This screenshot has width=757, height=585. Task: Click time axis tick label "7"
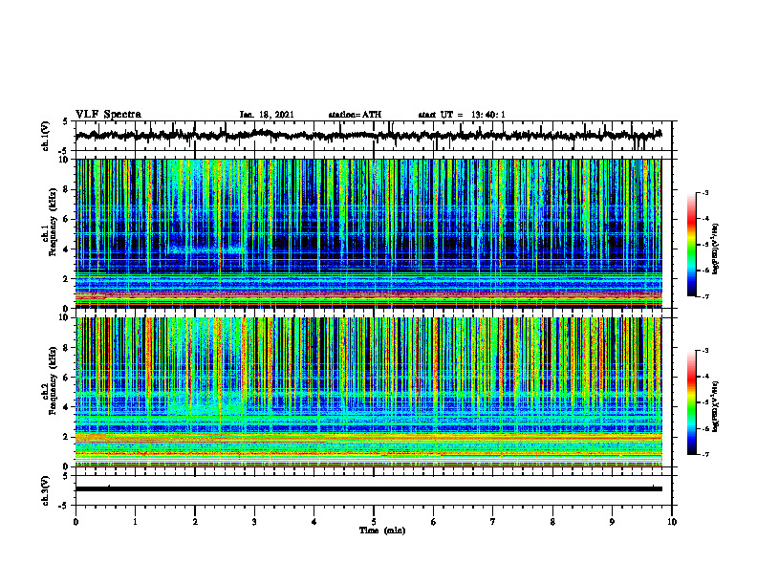pos(492,522)
